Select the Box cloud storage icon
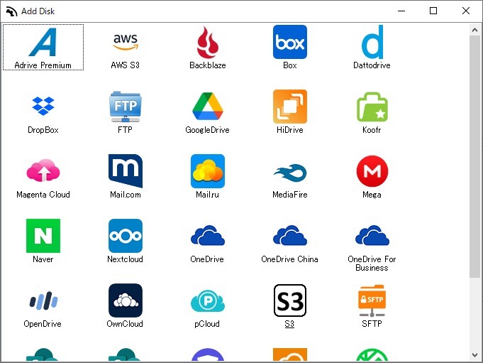The width and height of the screenshot is (483, 363). (290, 42)
